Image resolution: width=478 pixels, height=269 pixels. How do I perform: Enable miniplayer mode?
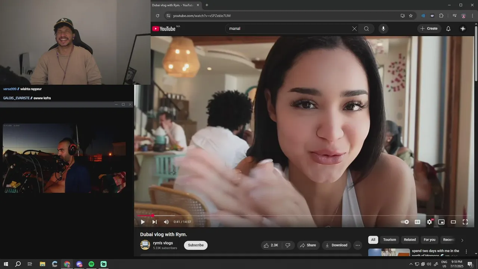(441, 222)
